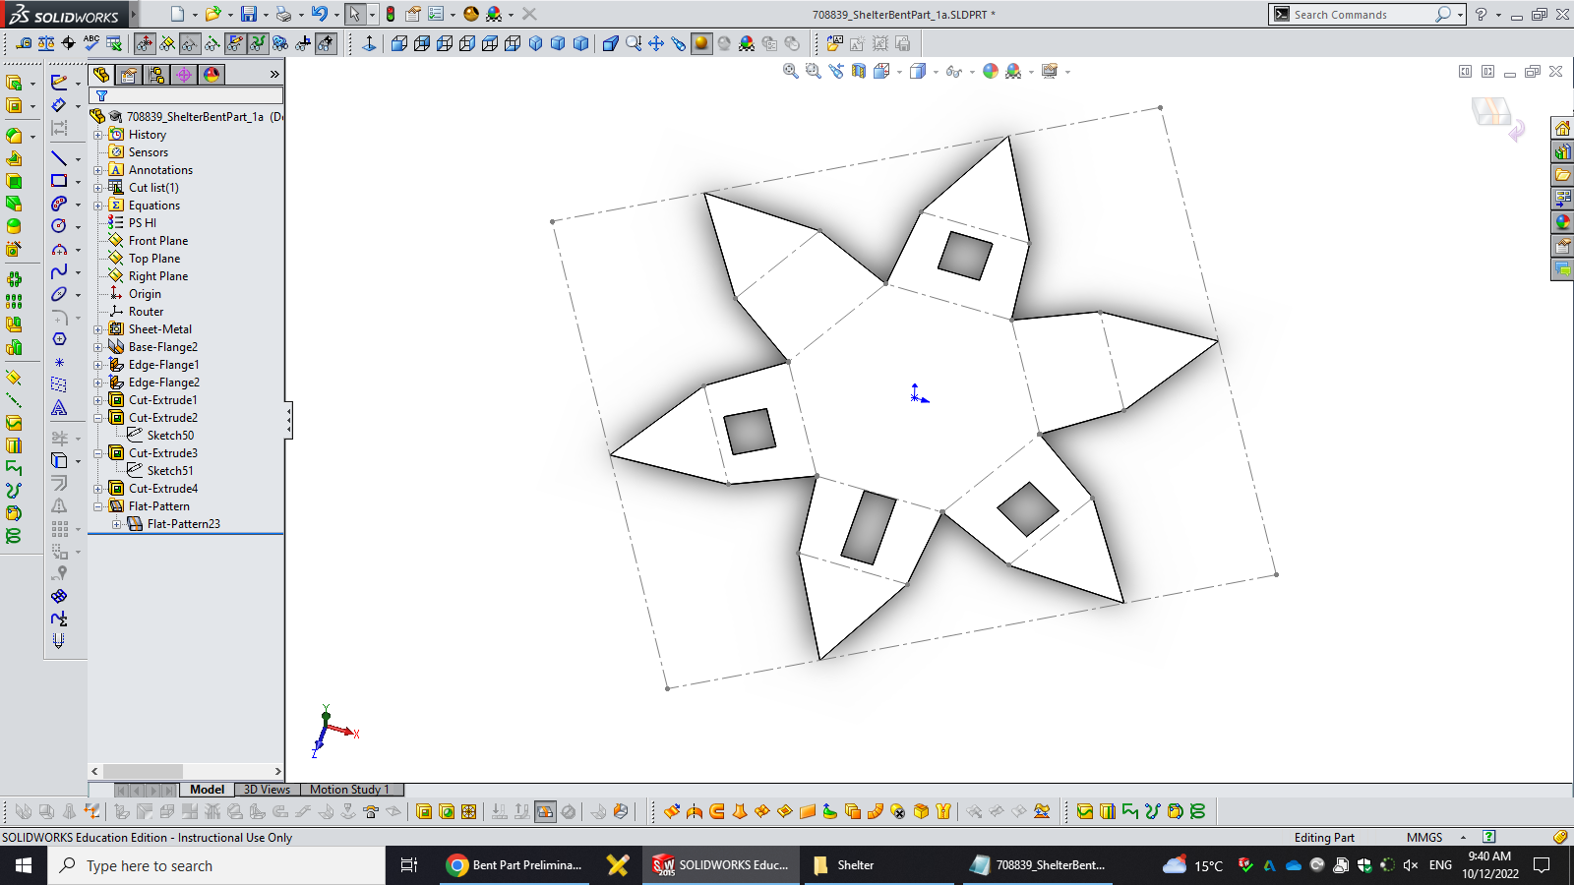The height and width of the screenshot is (885, 1574).
Task: Select Sketch51 in the feature tree
Action: (169, 471)
